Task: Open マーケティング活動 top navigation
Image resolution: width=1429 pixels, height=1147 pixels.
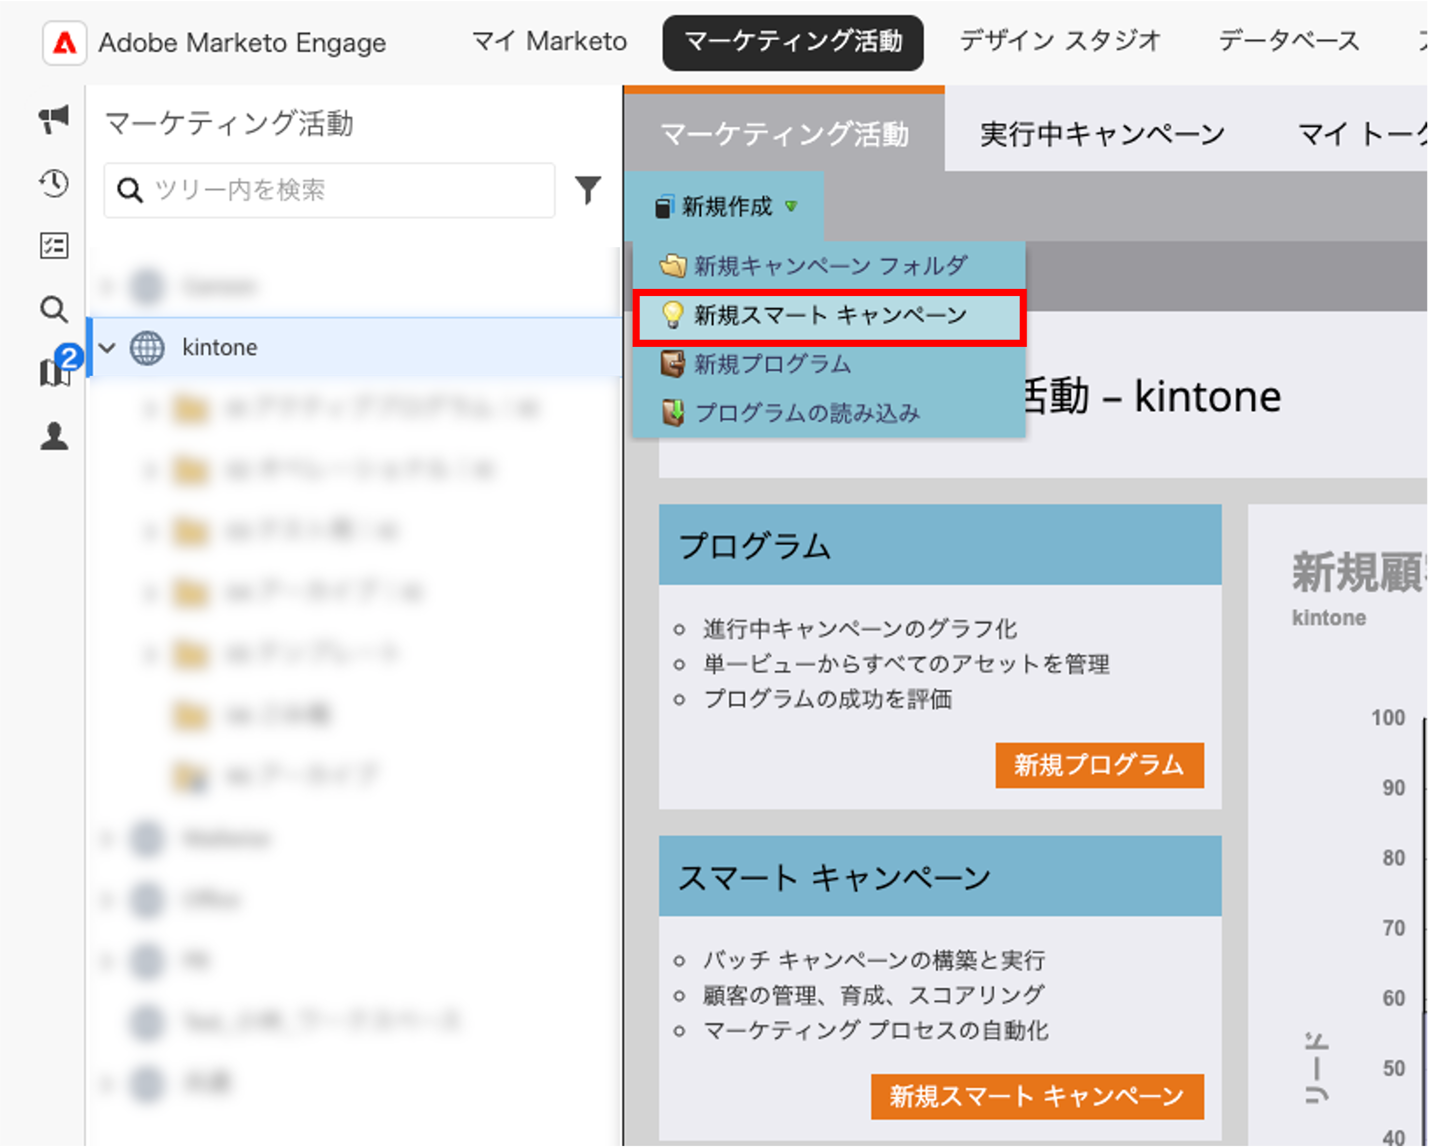Action: pos(794,43)
